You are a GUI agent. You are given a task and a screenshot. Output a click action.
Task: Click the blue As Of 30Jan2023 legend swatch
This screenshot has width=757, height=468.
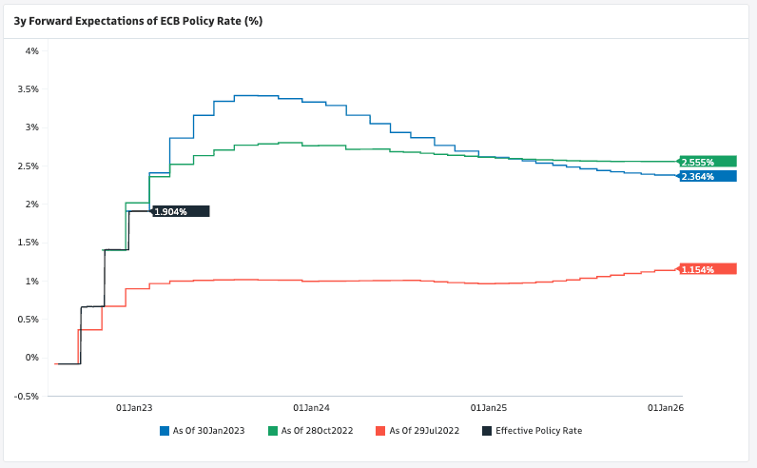[165, 431]
